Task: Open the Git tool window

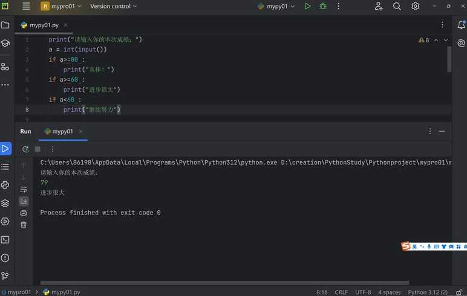Action: pyautogui.click(x=5, y=276)
